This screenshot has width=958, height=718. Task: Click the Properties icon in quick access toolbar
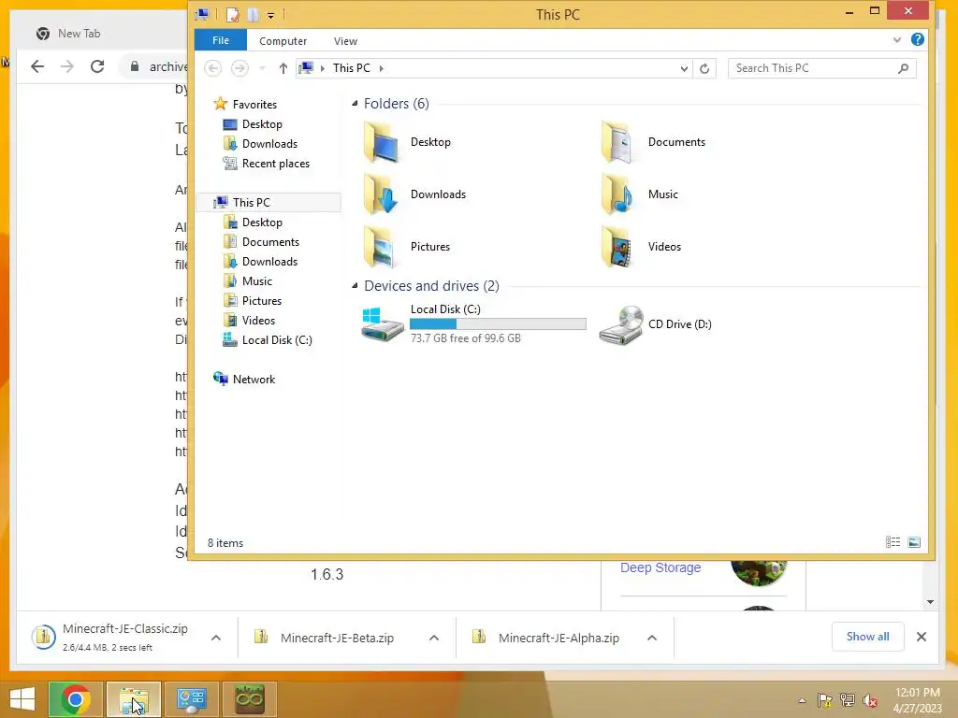233,14
